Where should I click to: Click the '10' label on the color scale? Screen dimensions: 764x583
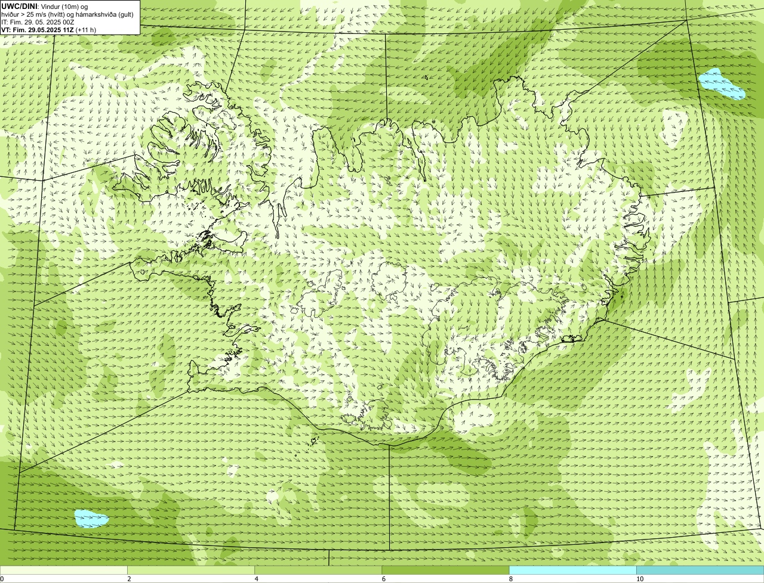click(640, 579)
